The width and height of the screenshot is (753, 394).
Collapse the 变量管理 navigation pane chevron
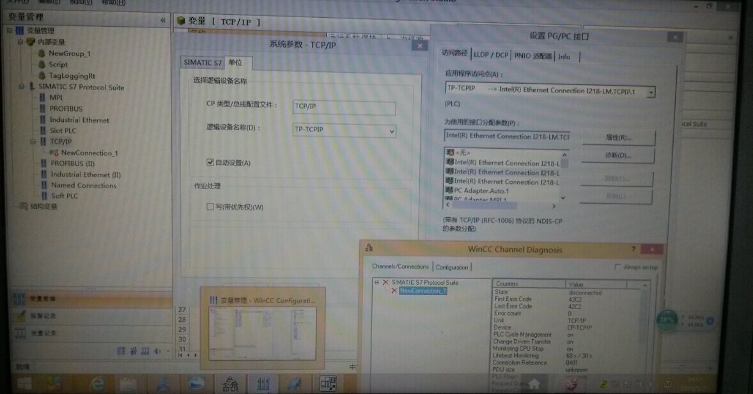(163, 20)
